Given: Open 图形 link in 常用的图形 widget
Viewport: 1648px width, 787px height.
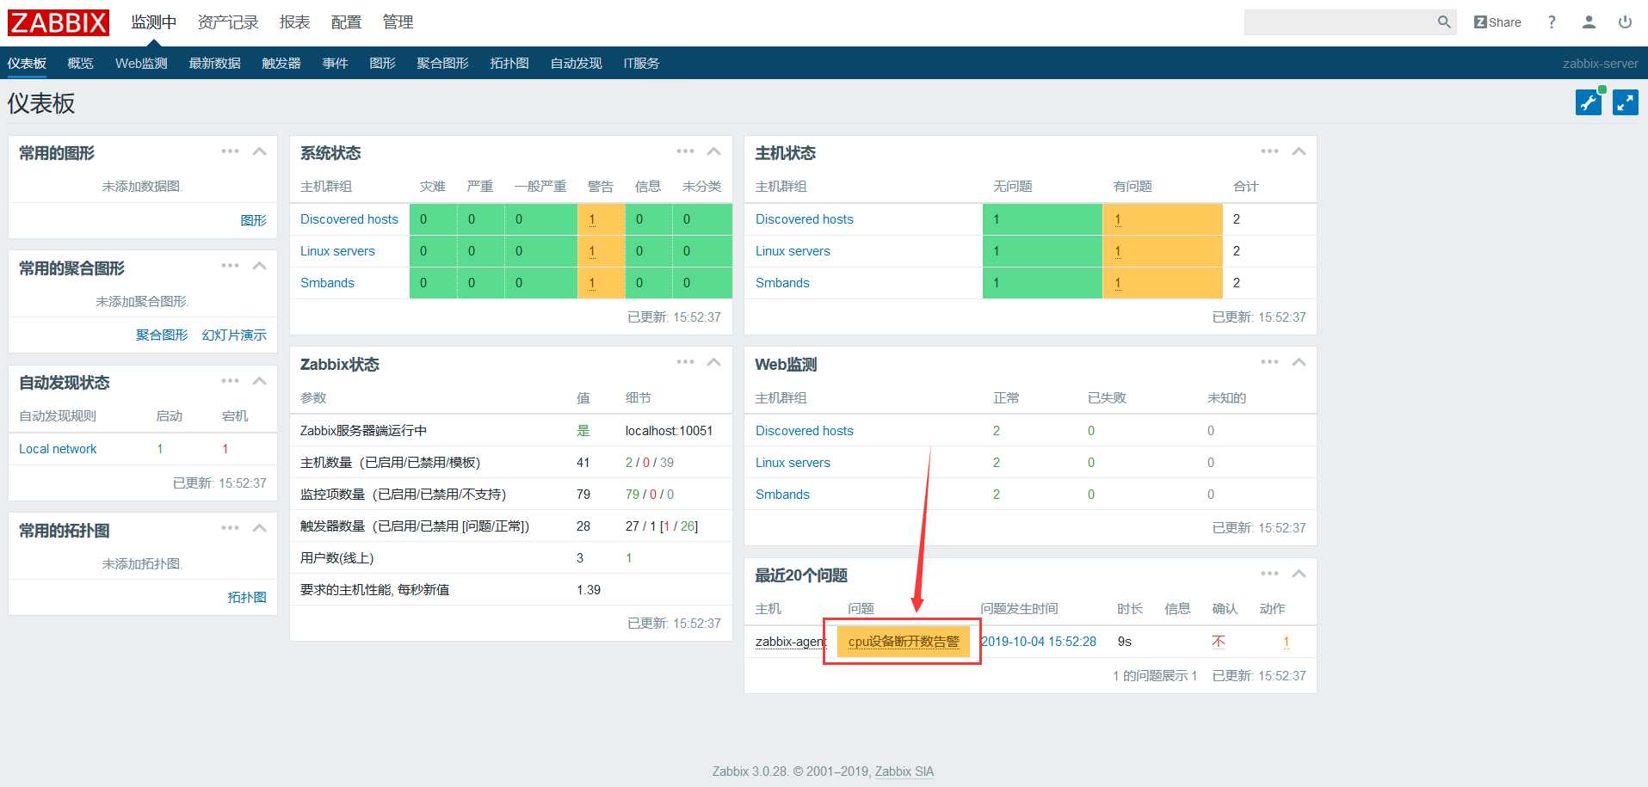Looking at the screenshot, I should point(253,220).
